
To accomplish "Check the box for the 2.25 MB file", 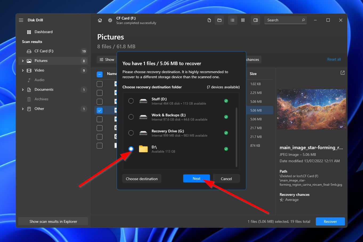I will click(x=99, y=93).
